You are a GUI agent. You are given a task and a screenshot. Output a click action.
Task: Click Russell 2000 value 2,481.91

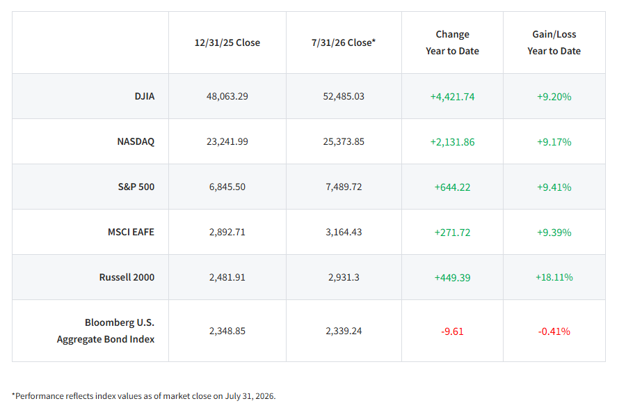[x=227, y=277]
